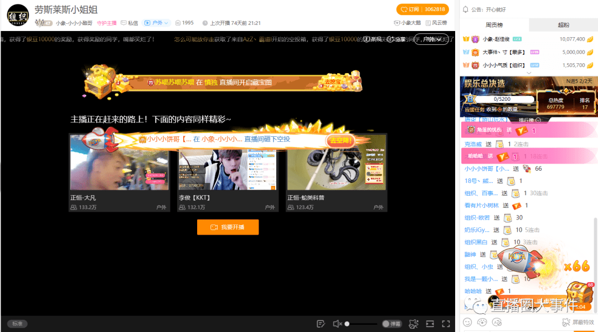Viewport: 598px width, 332px height.
Task: Open the 排行榜 dropdown in event banner
Action: pos(530,120)
